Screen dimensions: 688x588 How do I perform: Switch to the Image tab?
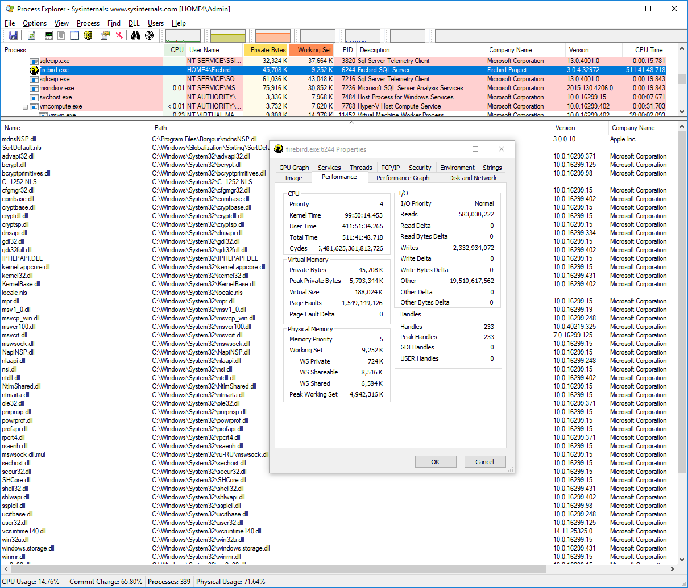(x=293, y=178)
